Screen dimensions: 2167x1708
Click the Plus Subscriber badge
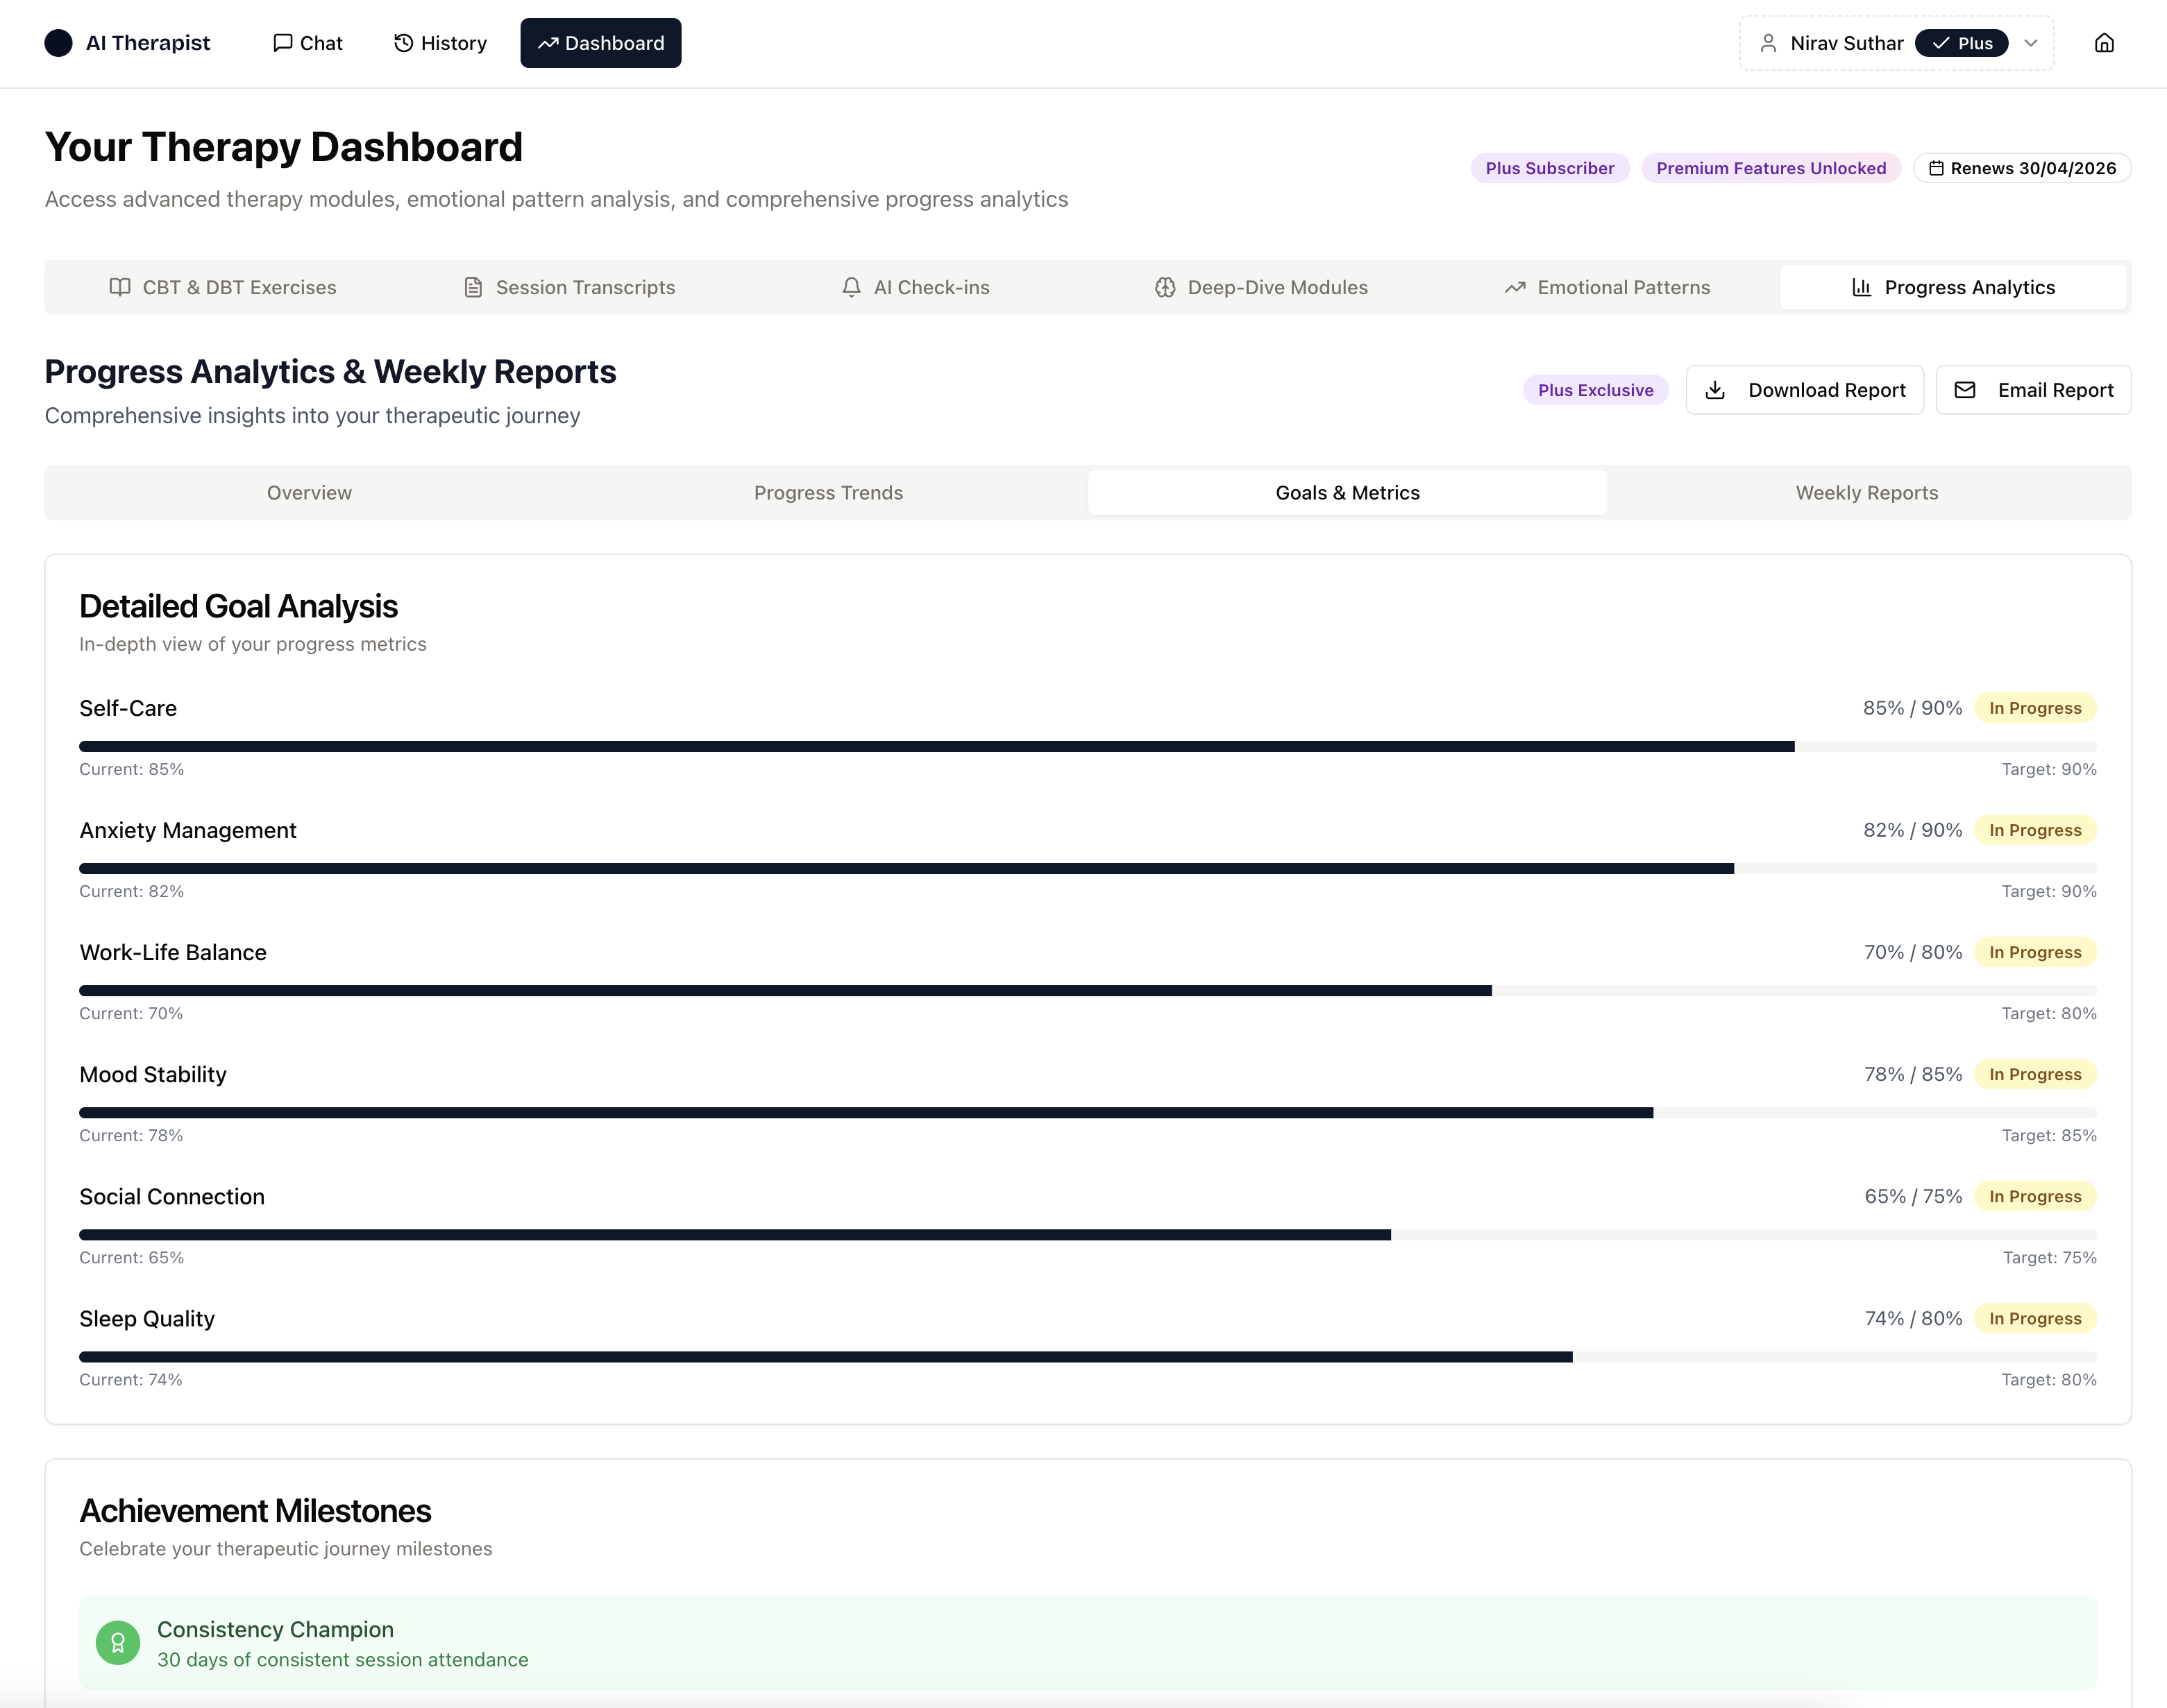1549,168
